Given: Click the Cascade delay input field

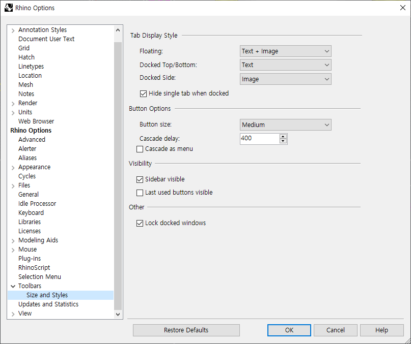Looking at the screenshot, I should coord(260,139).
